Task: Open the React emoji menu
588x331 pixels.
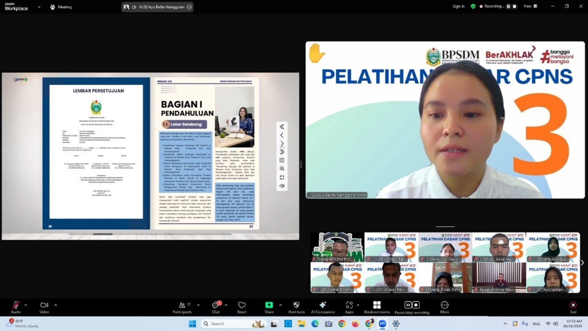Action: tap(242, 306)
